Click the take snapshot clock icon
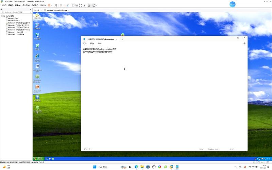 coord(61,5)
